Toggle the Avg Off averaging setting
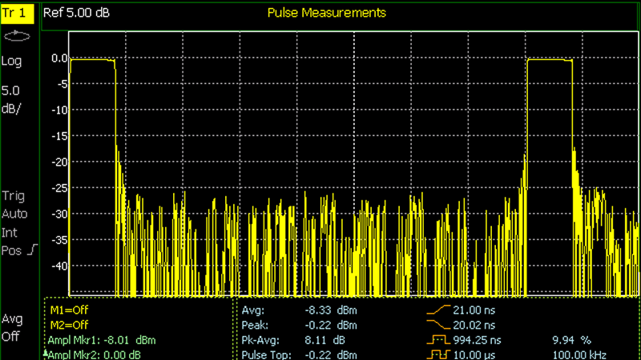This screenshot has width=641, height=360. 13,328
